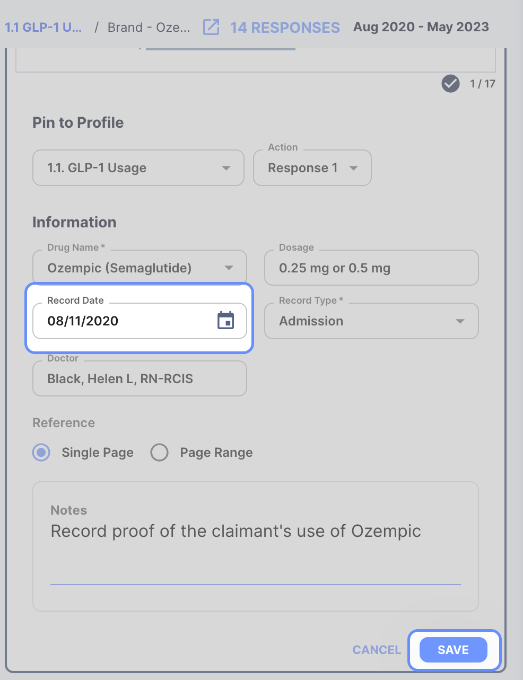
Task: Open the 14 RESPONSES link
Action: point(285,27)
